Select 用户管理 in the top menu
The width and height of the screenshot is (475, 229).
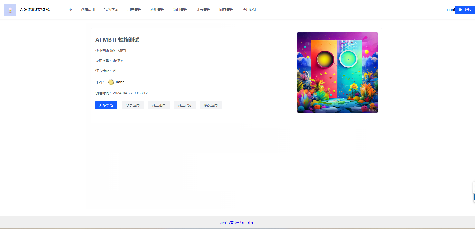point(134,10)
